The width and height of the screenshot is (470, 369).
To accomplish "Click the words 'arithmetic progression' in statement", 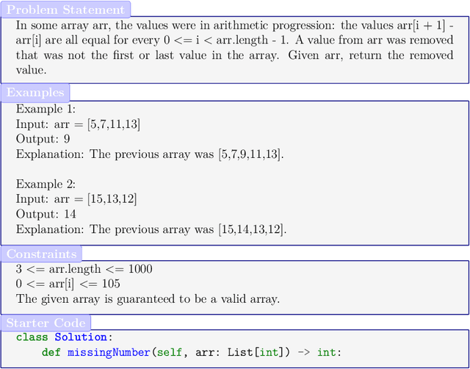I will pos(272,26).
